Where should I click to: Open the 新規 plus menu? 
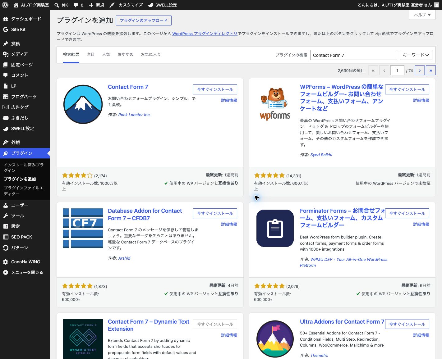pyautogui.click(x=96, y=5)
